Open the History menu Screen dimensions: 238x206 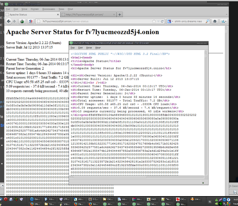click(x=35, y=9)
